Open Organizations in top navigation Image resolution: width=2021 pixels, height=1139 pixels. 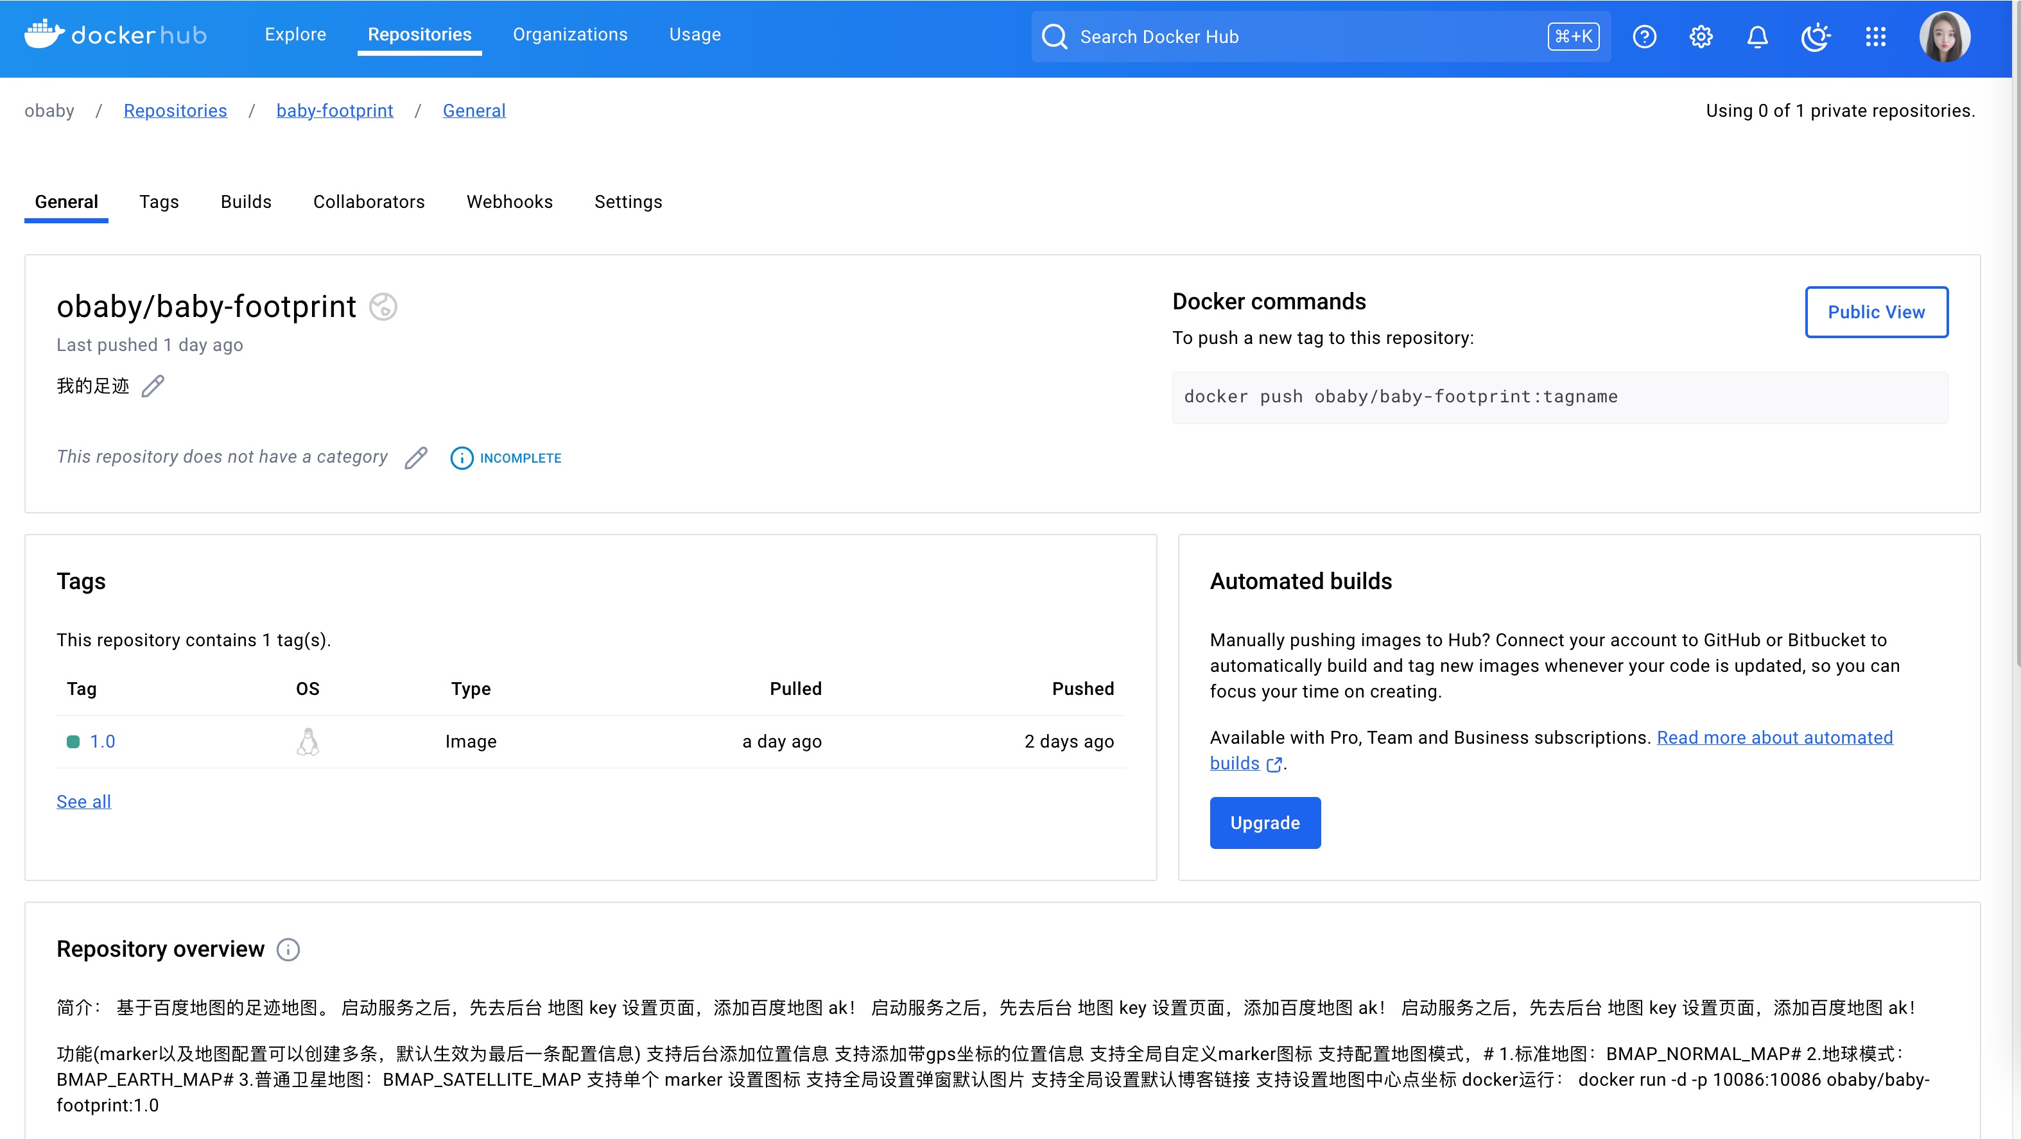coord(569,35)
